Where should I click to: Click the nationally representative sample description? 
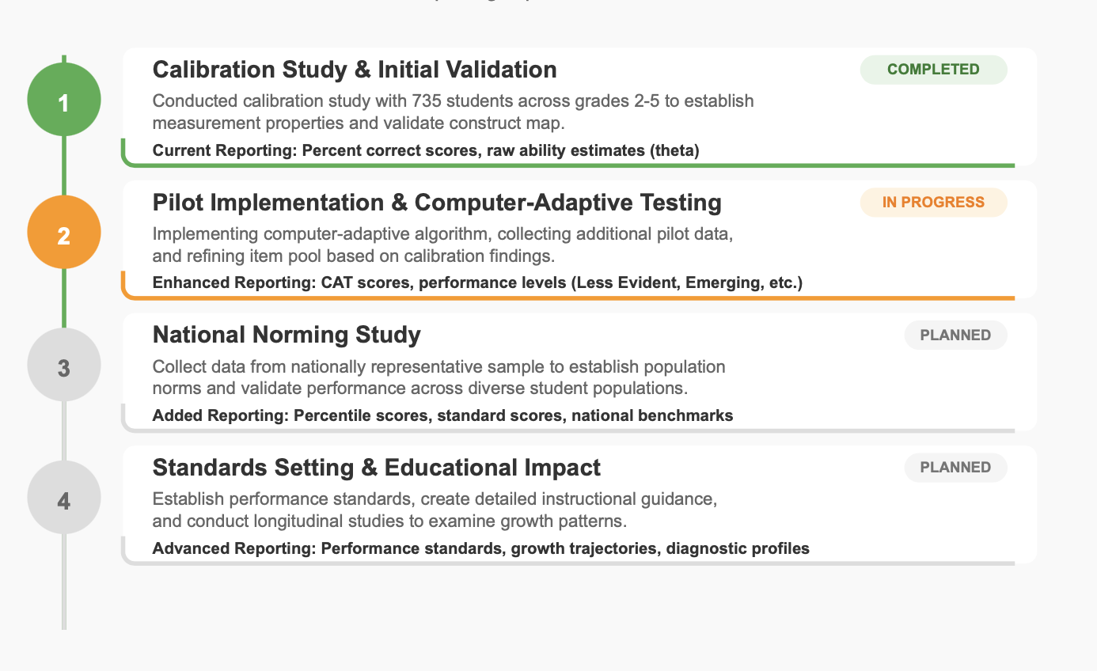pos(438,377)
